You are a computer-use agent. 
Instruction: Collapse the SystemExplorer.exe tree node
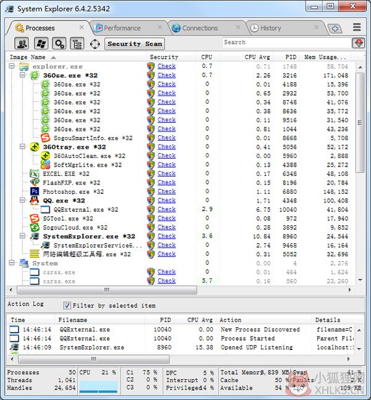tap(22, 236)
